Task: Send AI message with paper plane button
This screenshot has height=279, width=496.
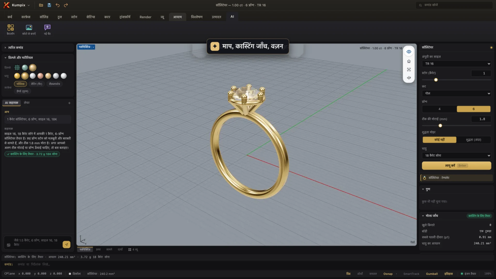Action: (x=66, y=244)
